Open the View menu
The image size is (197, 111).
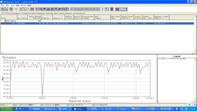click(x=13, y=5)
